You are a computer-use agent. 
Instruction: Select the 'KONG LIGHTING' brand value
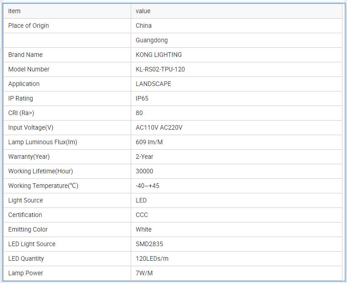point(158,55)
